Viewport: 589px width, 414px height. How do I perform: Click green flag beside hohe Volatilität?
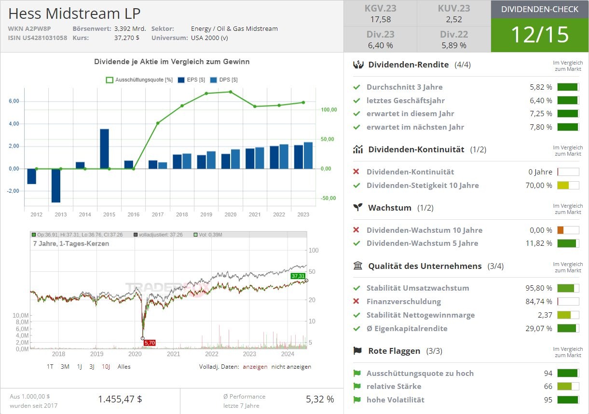(357, 400)
